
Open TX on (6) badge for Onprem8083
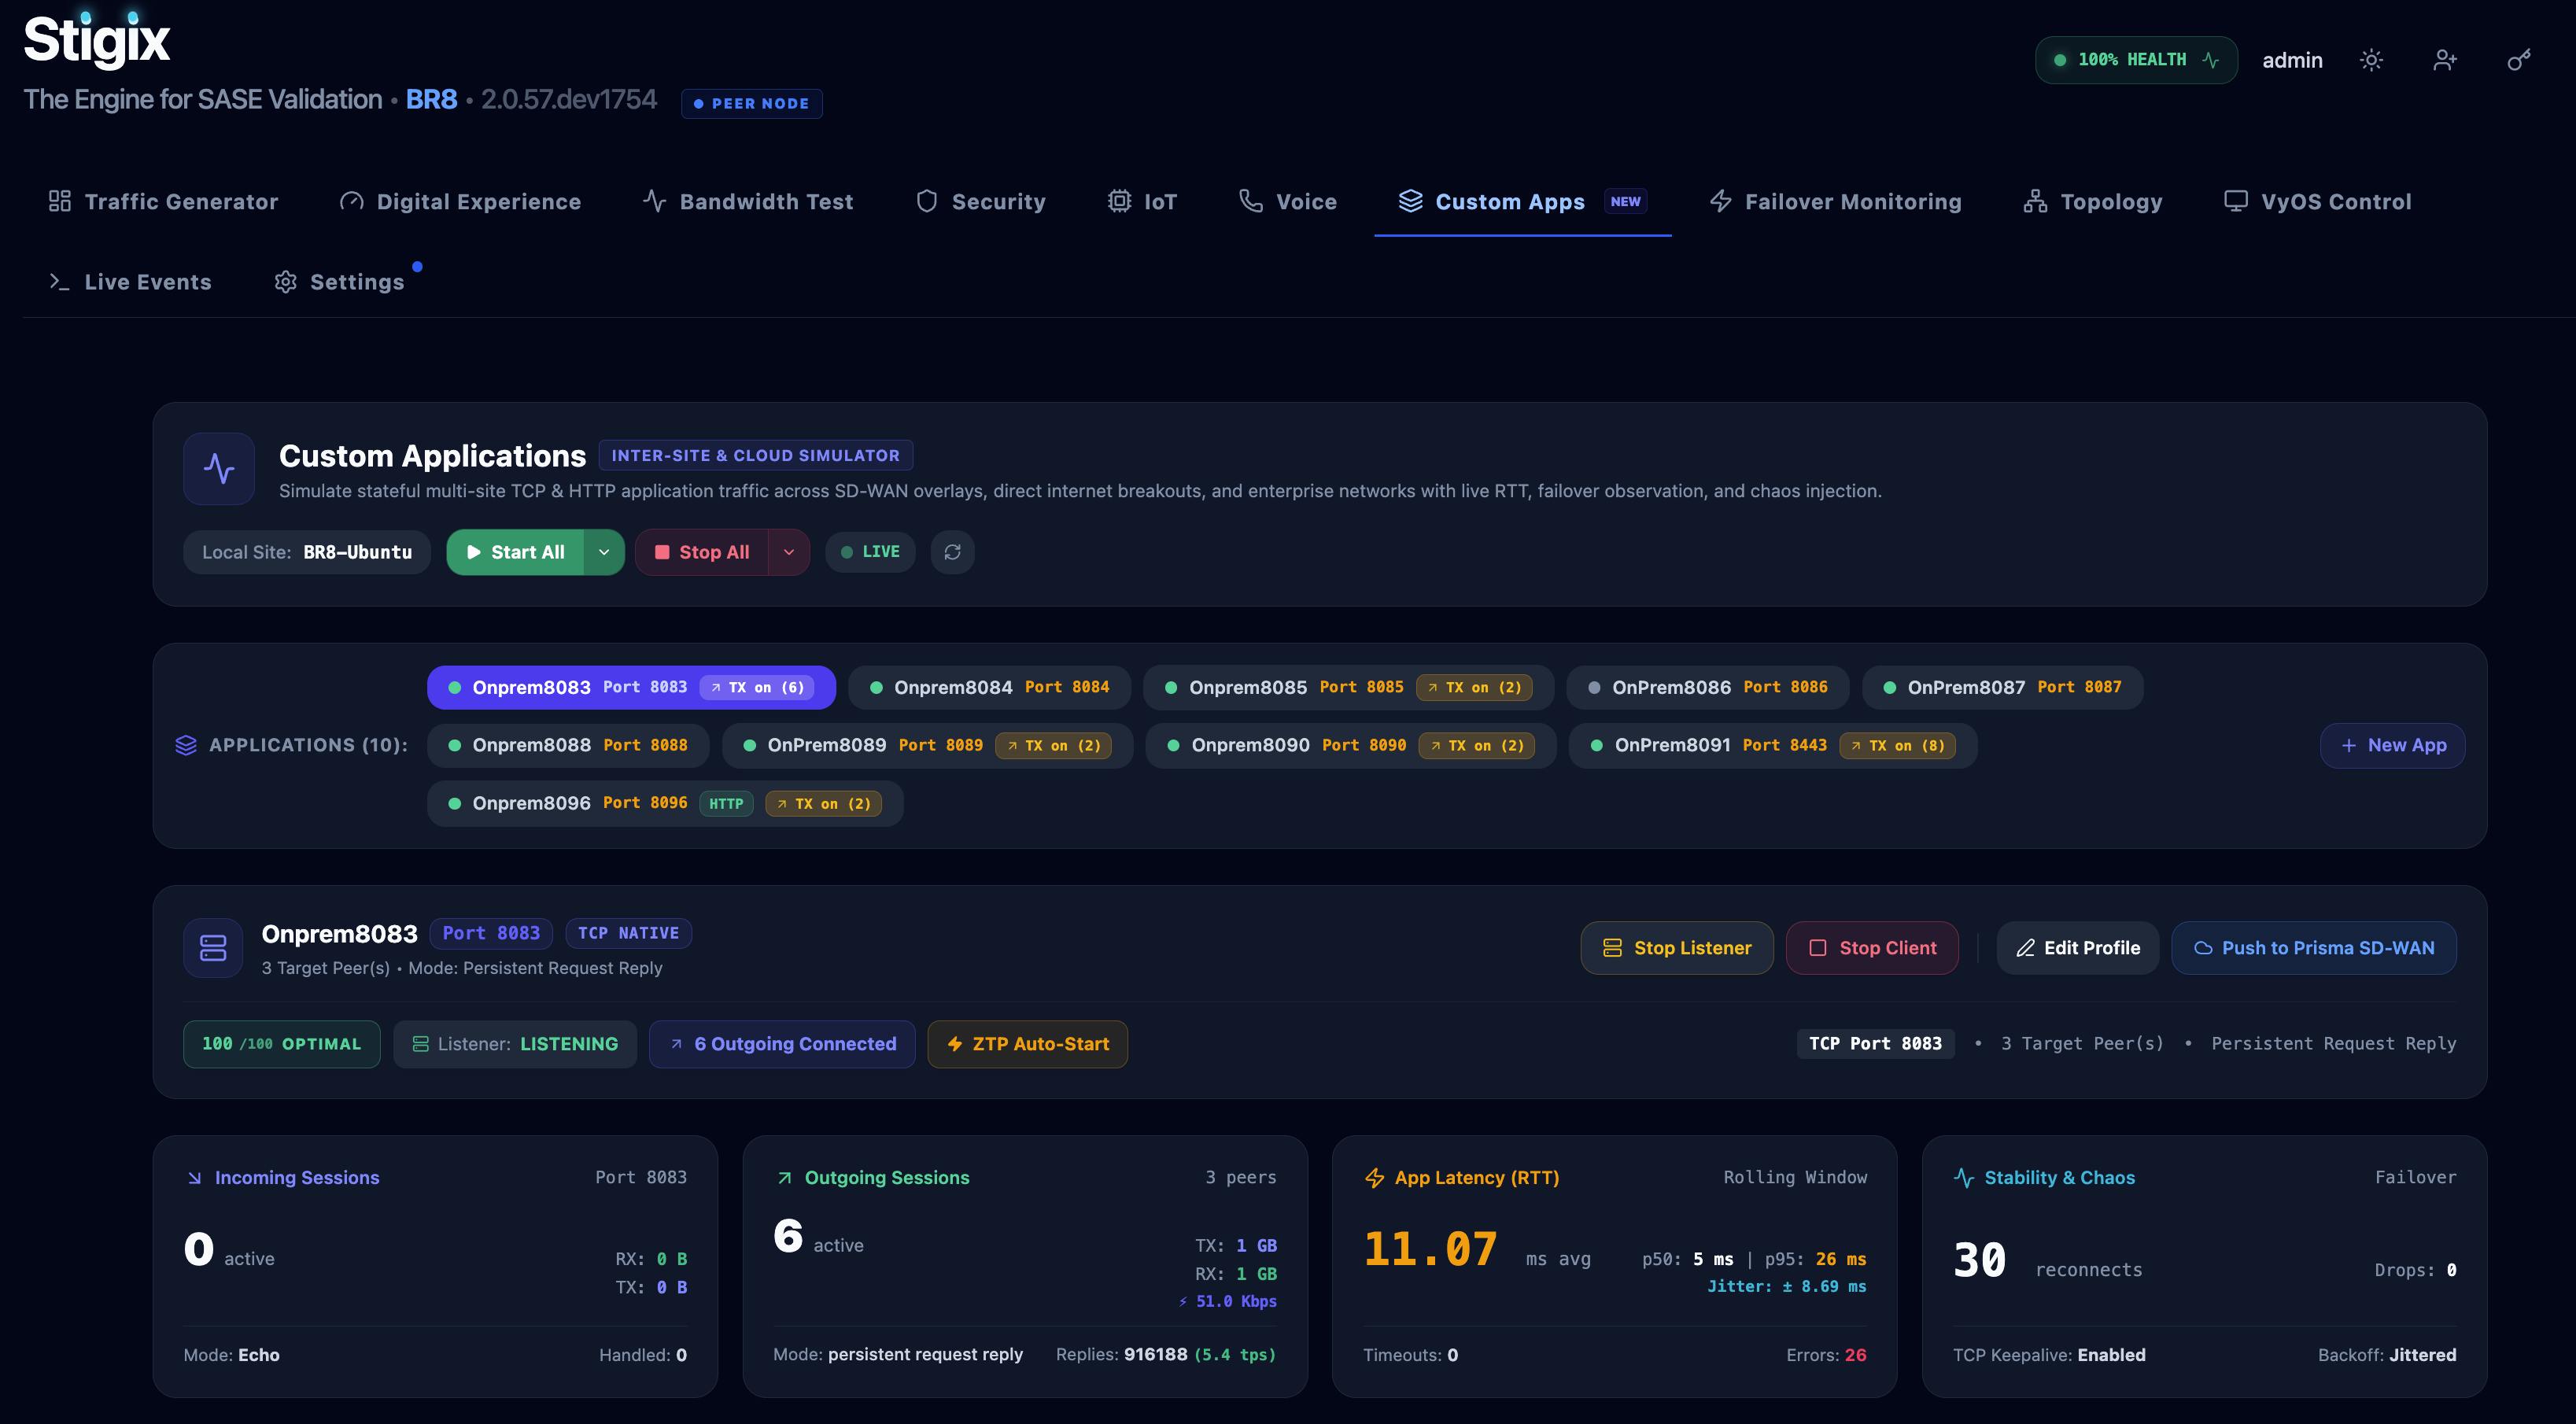coord(757,687)
